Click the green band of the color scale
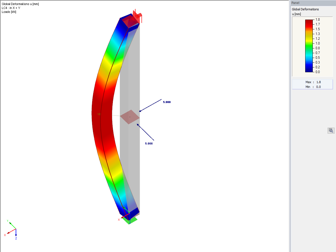336x252 pixels. click(309, 46)
